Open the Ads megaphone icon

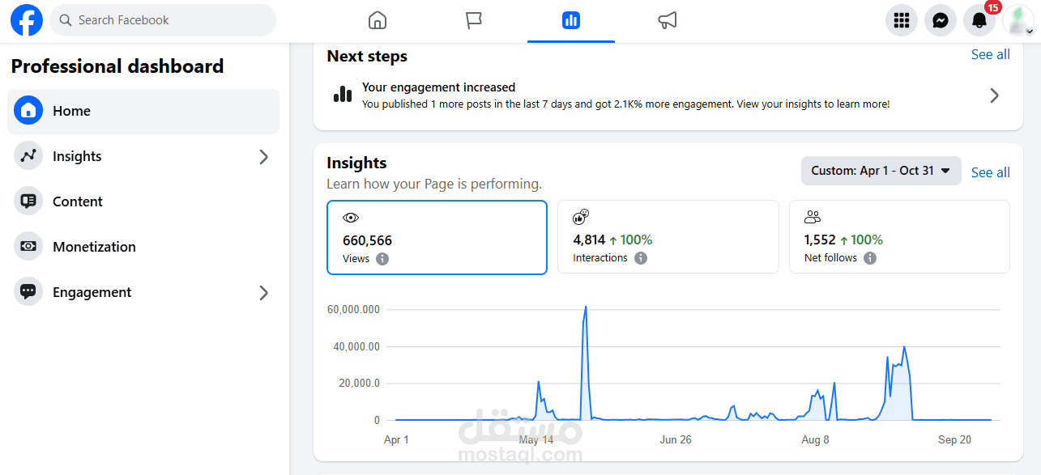[x=668, y=20]
